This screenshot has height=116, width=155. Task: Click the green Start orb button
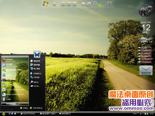point(4,114)
